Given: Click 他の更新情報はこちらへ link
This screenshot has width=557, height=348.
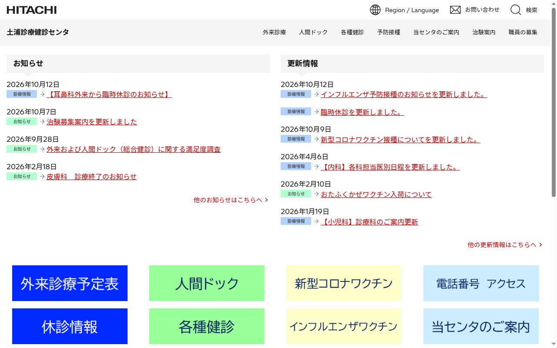Looking at the screenshot, I should (x=505, y=245).
